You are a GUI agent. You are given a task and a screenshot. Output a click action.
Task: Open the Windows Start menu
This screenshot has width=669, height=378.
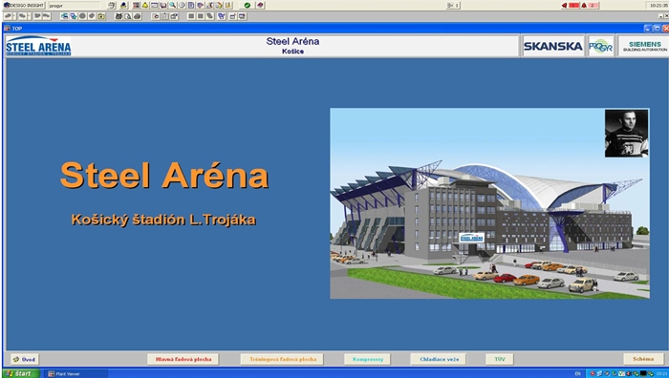(x=20, y=373)
